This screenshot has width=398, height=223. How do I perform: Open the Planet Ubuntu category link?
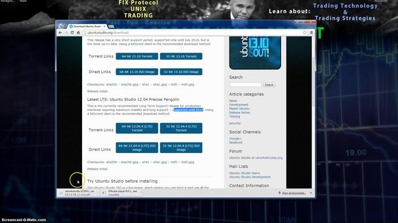(239, 108)
